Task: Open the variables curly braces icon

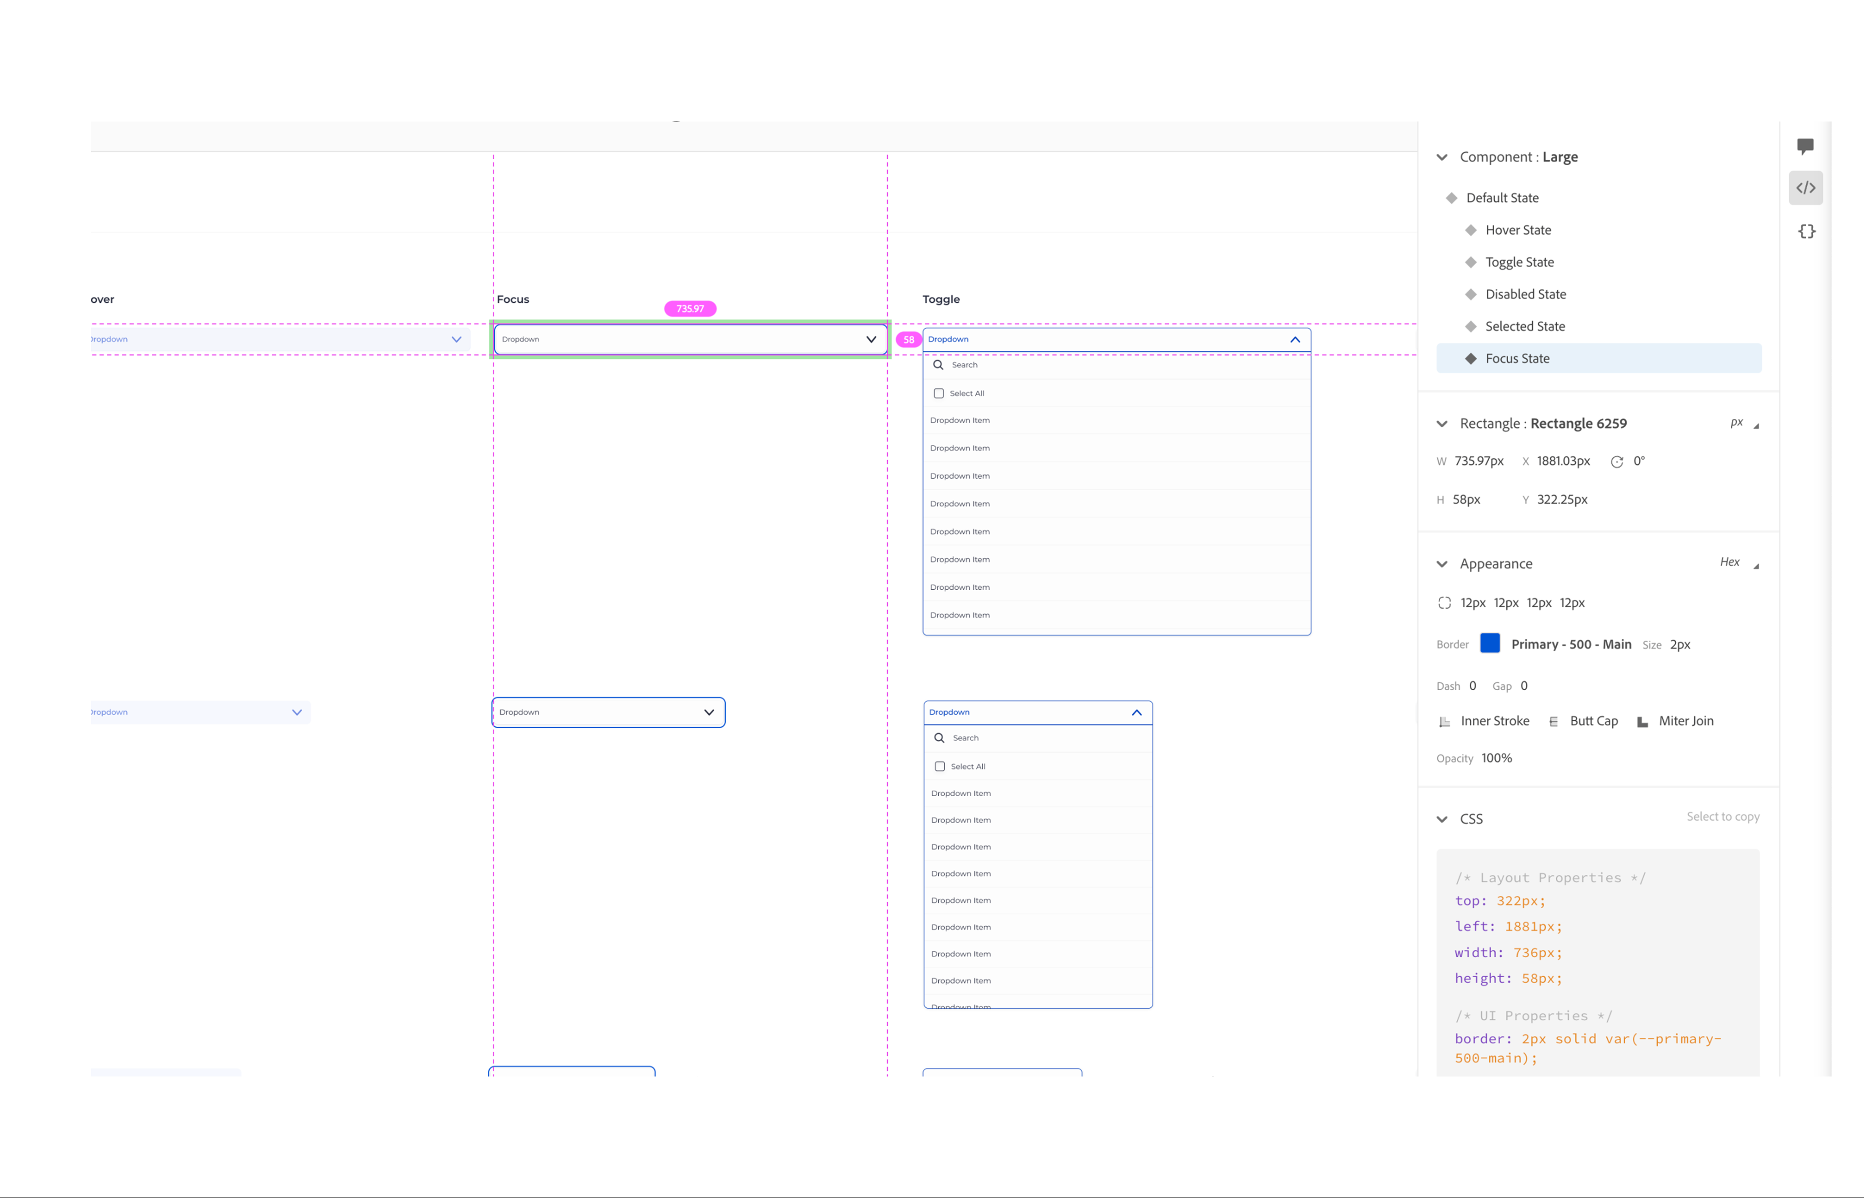Action: [1806, 232]
